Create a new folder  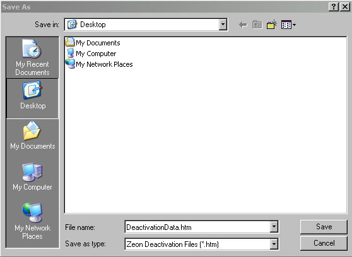[x=272, y=25]
